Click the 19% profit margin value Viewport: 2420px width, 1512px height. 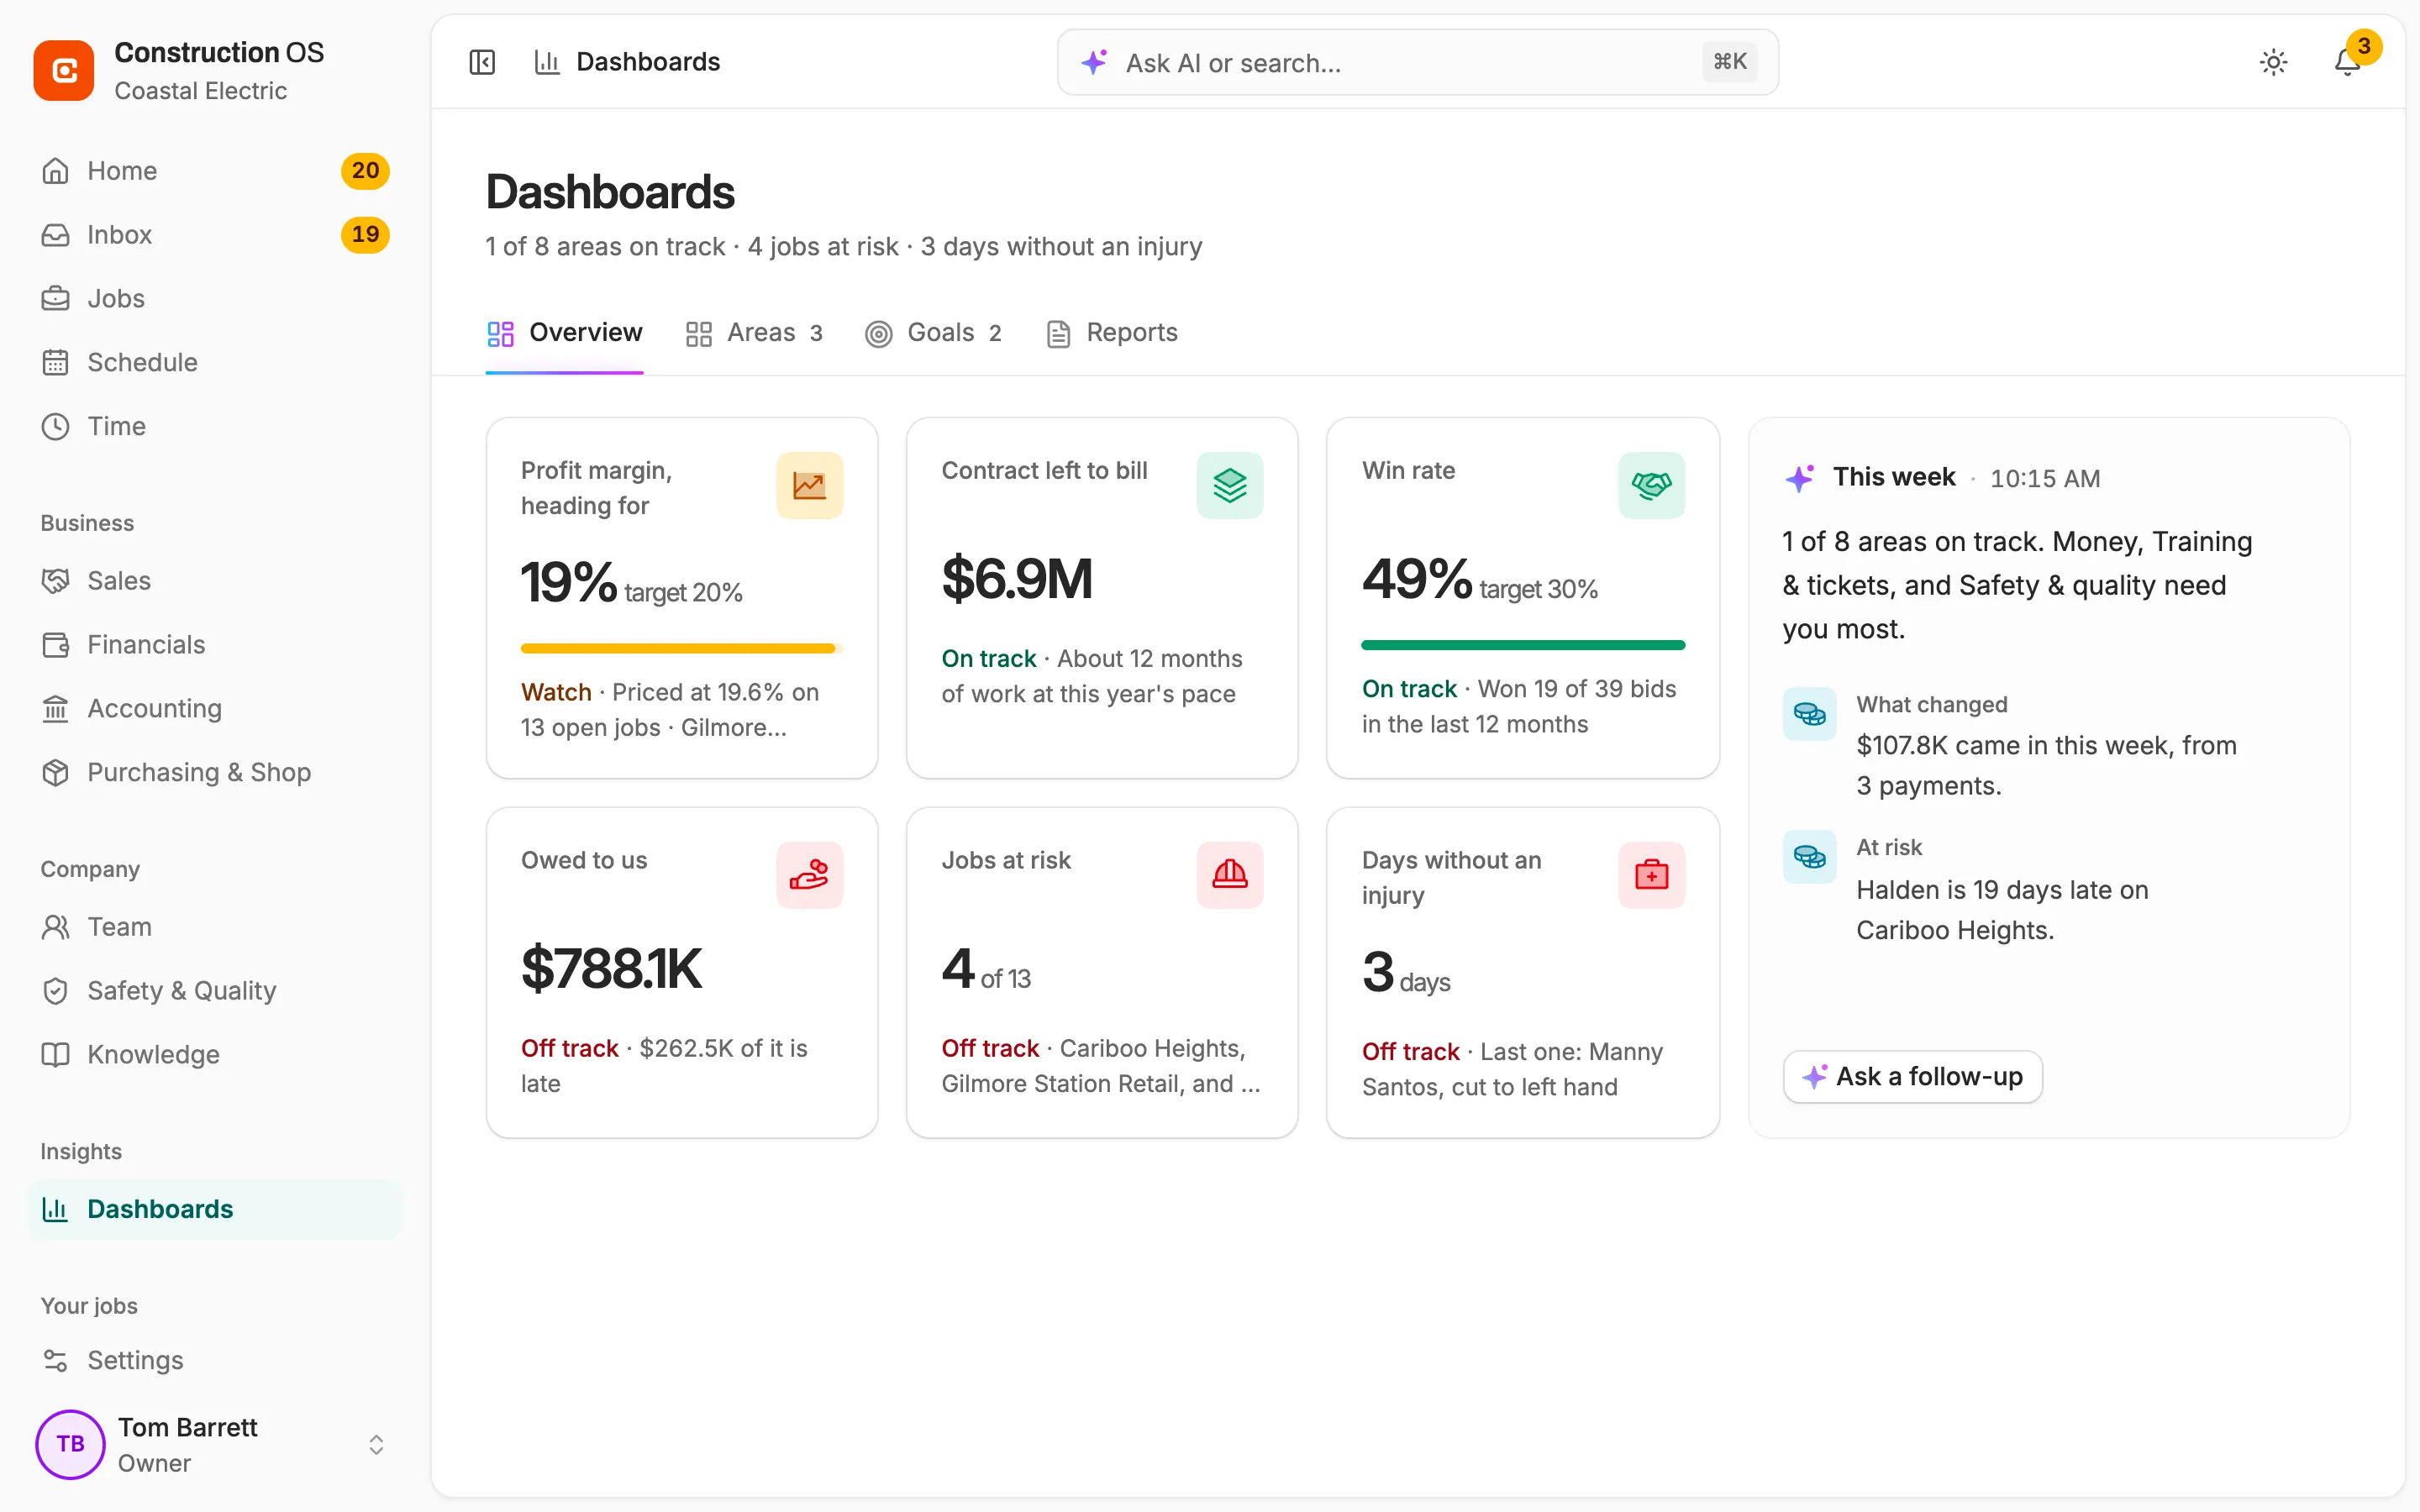[569, 582]
